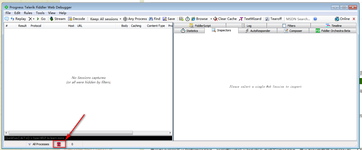Click the session count 0 in status bar
The image size is (362, 150).
click(x=72, y=144)
